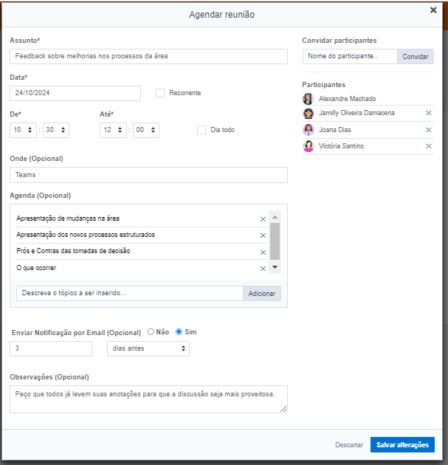Click the Convidar button

pos(415,56)
